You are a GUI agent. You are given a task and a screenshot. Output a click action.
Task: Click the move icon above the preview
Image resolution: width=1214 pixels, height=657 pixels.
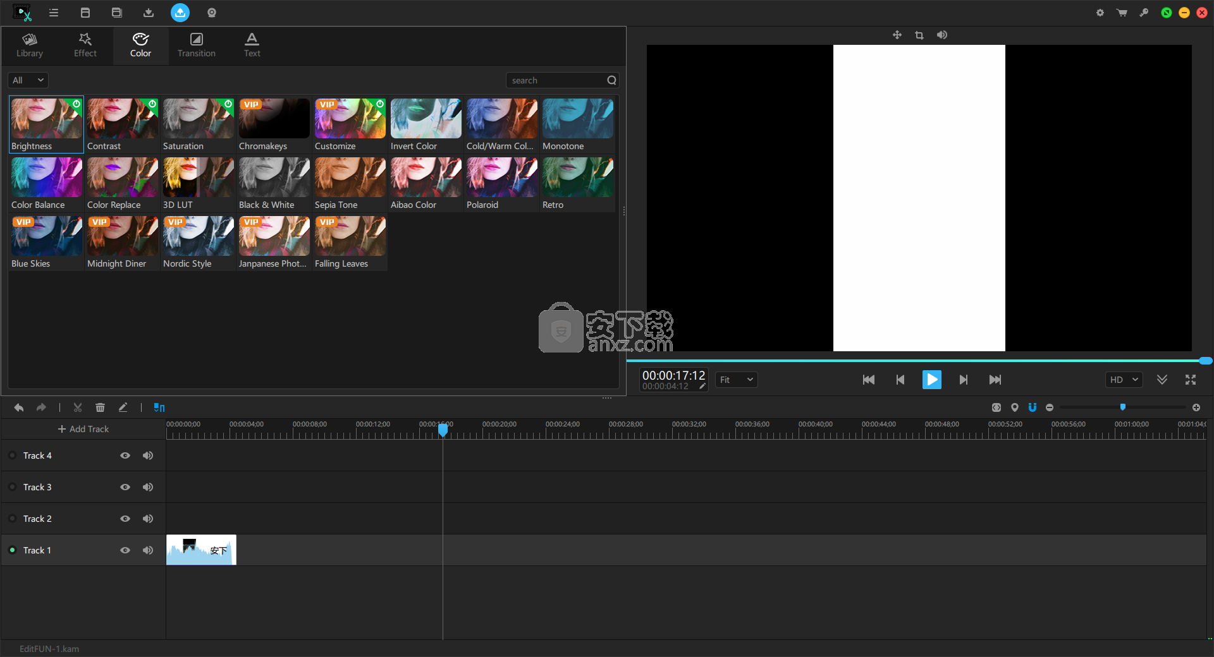[x=897, y=35]
